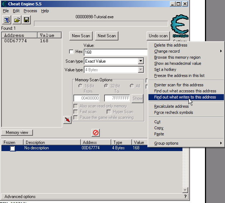The width and height of the screenshot is (225, 203).
Task: Choose Find out what accesses this address
Action: pos(186,91)
